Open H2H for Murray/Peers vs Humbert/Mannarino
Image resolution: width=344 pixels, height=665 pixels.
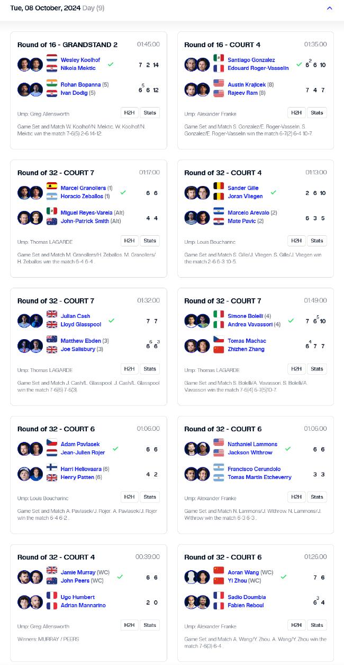coord(129,625)
